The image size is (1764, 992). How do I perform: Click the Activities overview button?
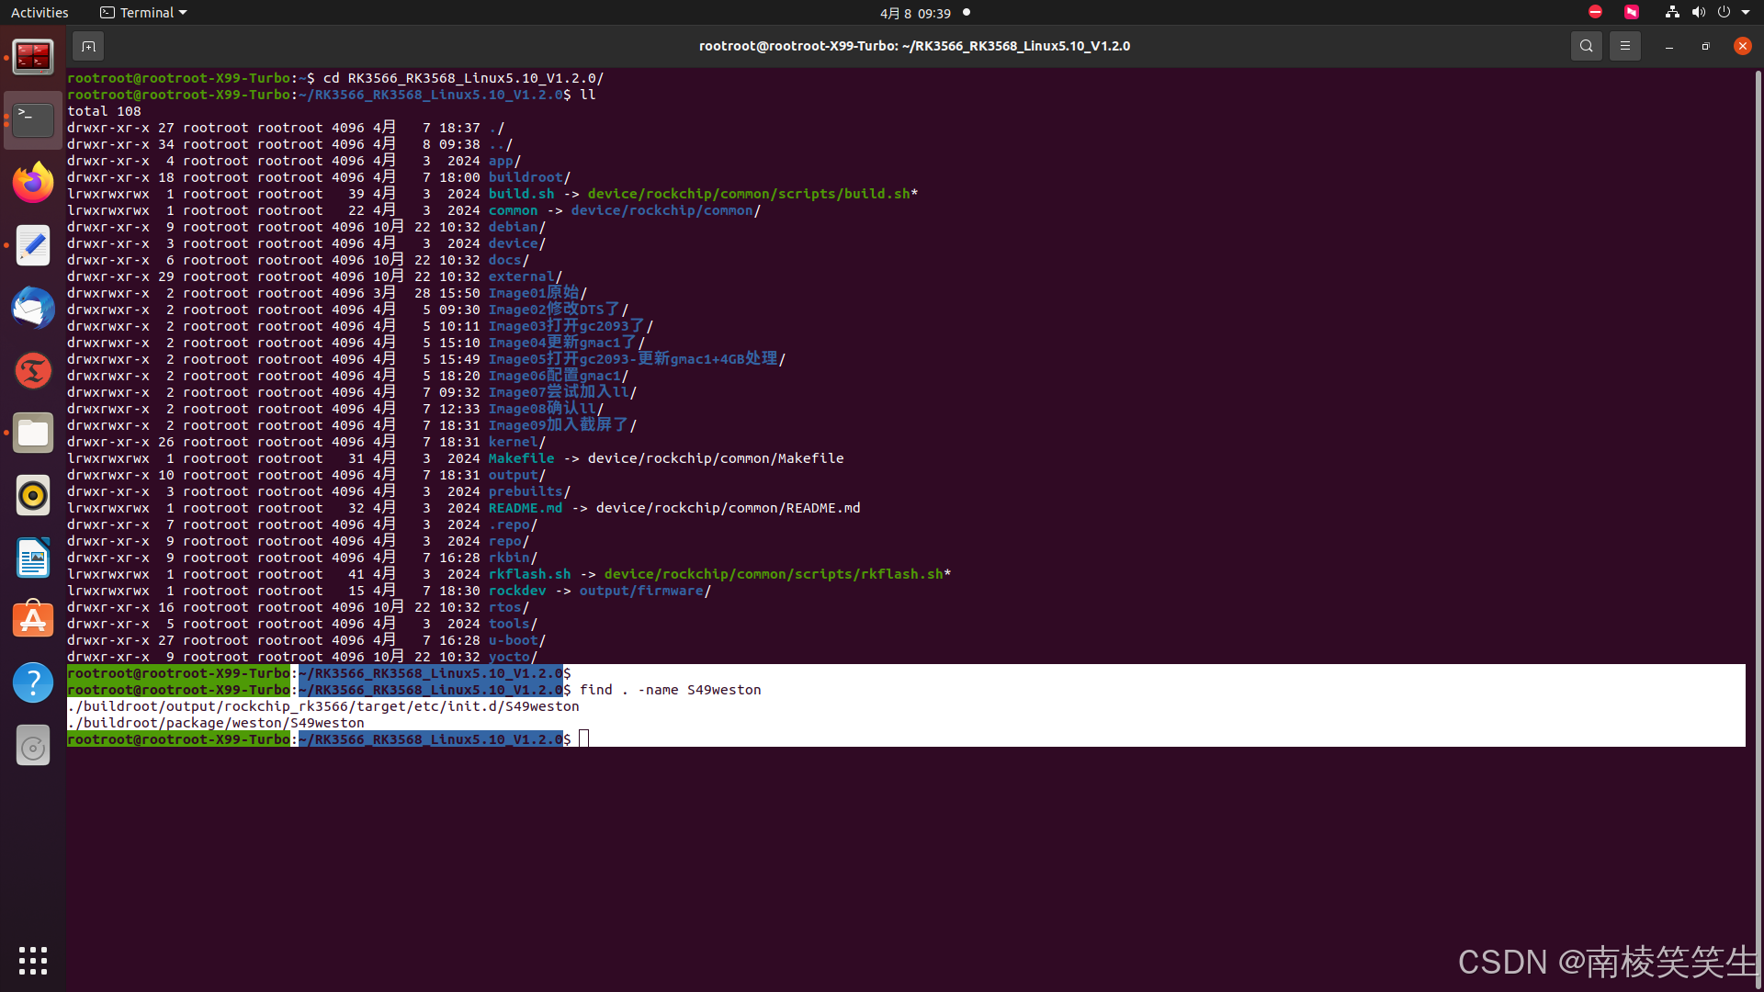[x=40, y=13]
